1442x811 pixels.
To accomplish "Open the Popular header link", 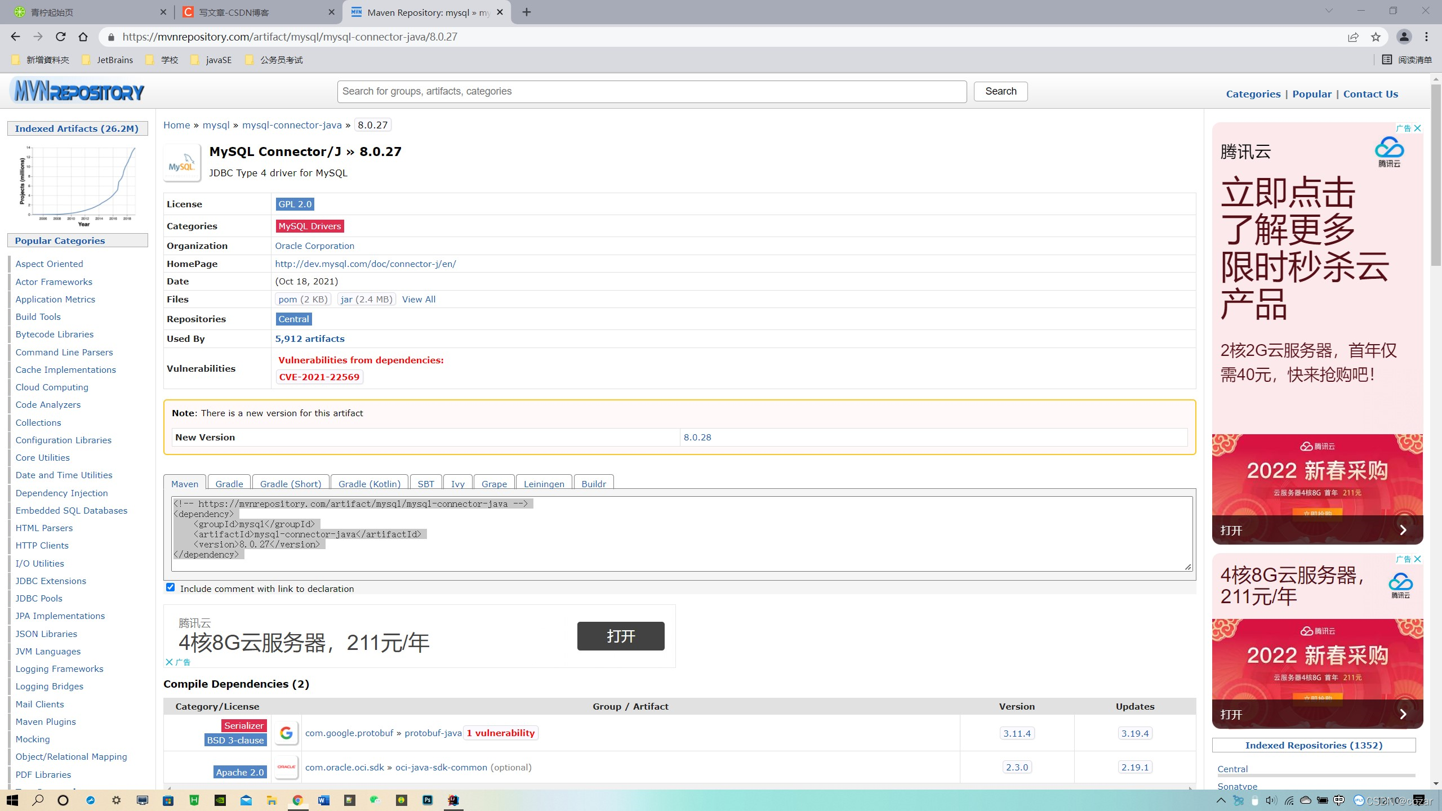I will [1312, 94].
